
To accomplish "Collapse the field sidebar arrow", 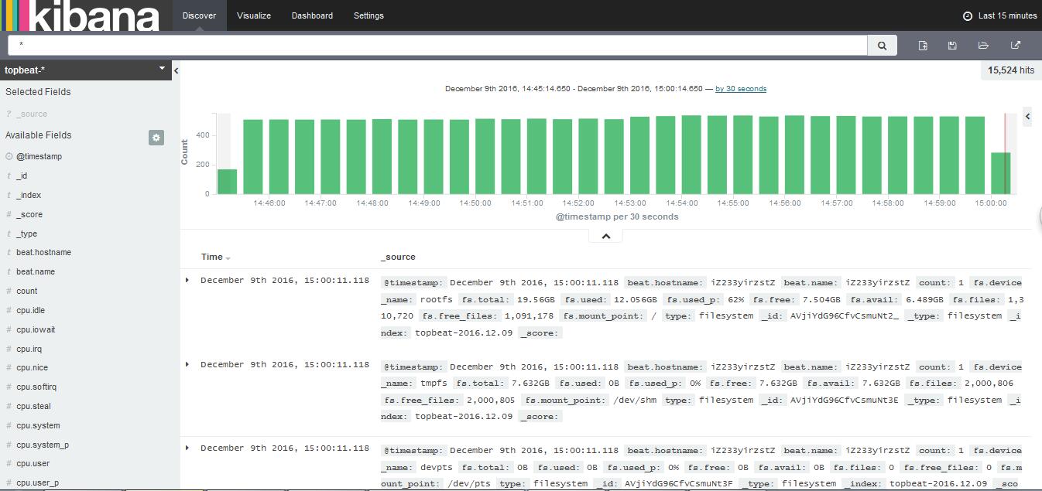I will [x=177, y=70].
